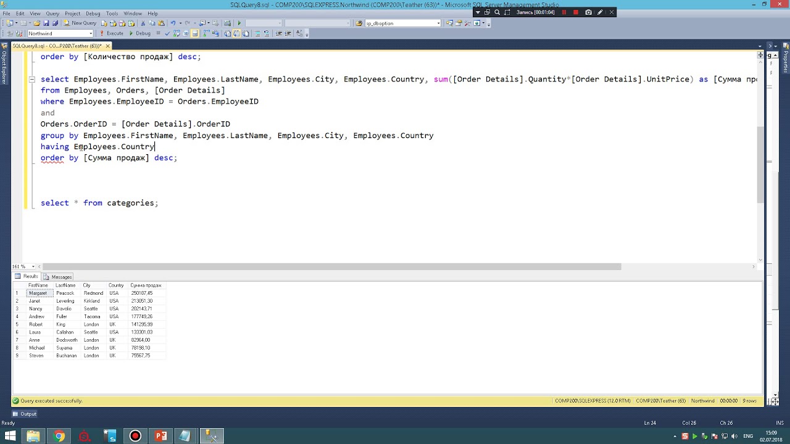
Task: Click the Open File folder icon
Action: (37, 23)
